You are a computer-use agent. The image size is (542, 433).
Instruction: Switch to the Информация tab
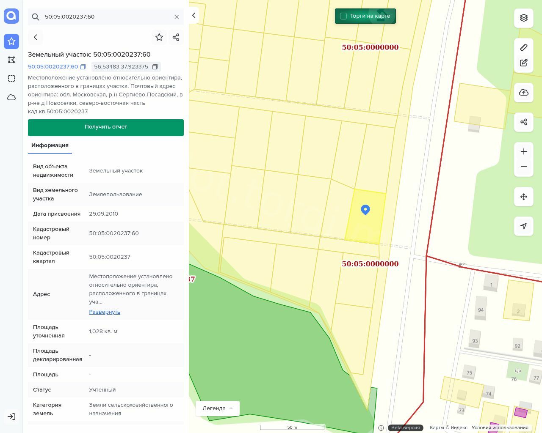[50, 145]
